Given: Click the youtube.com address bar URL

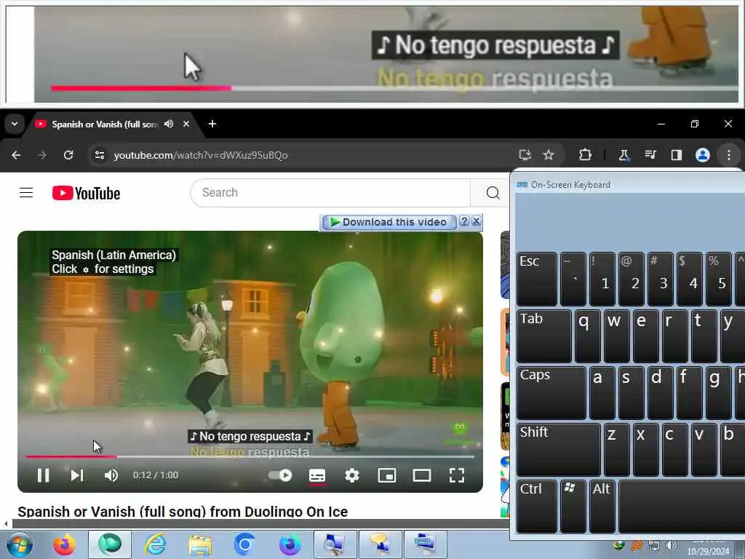Looking at the screenshot, I should pos(201,156).
